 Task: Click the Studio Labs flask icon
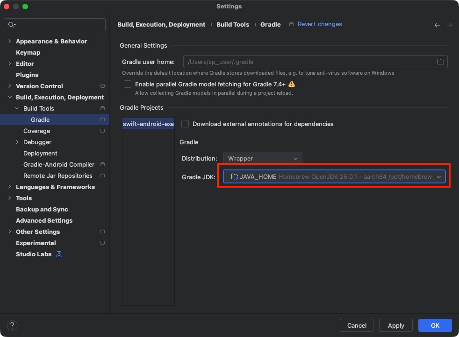click(x=59, y=254)
